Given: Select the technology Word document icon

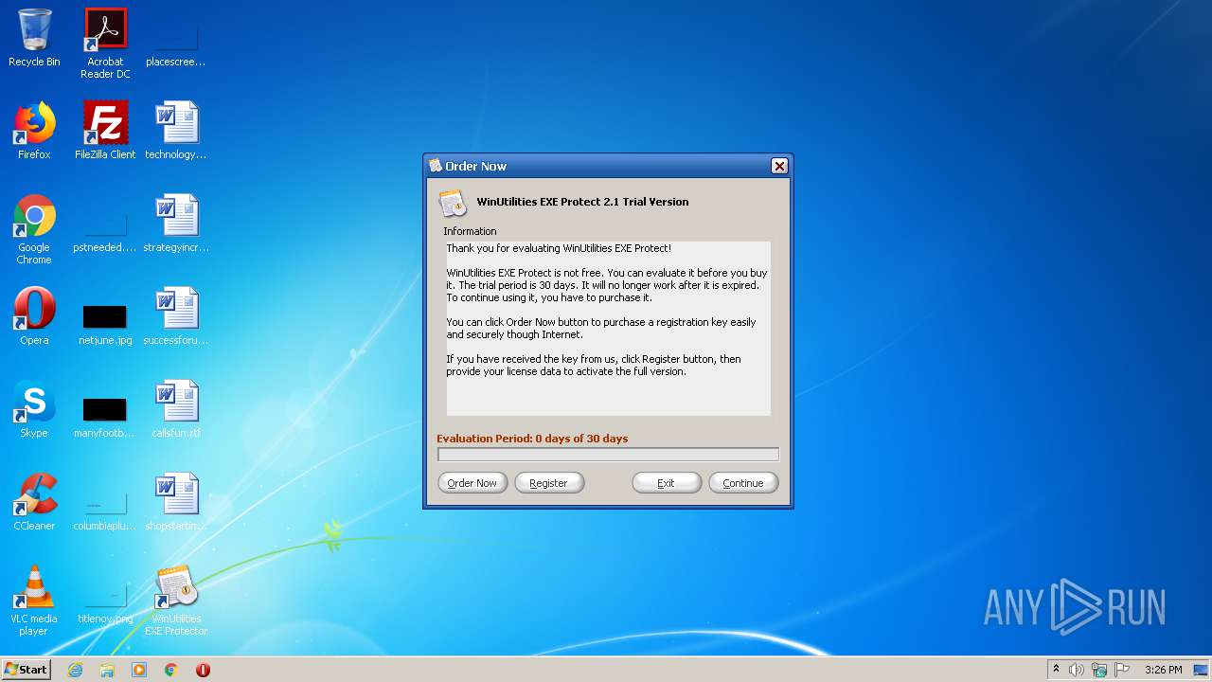Looking at the screenshot, I should [x=176, y=131].
